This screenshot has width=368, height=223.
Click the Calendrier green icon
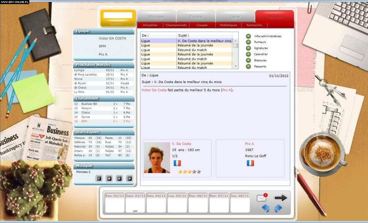[248, 54]
